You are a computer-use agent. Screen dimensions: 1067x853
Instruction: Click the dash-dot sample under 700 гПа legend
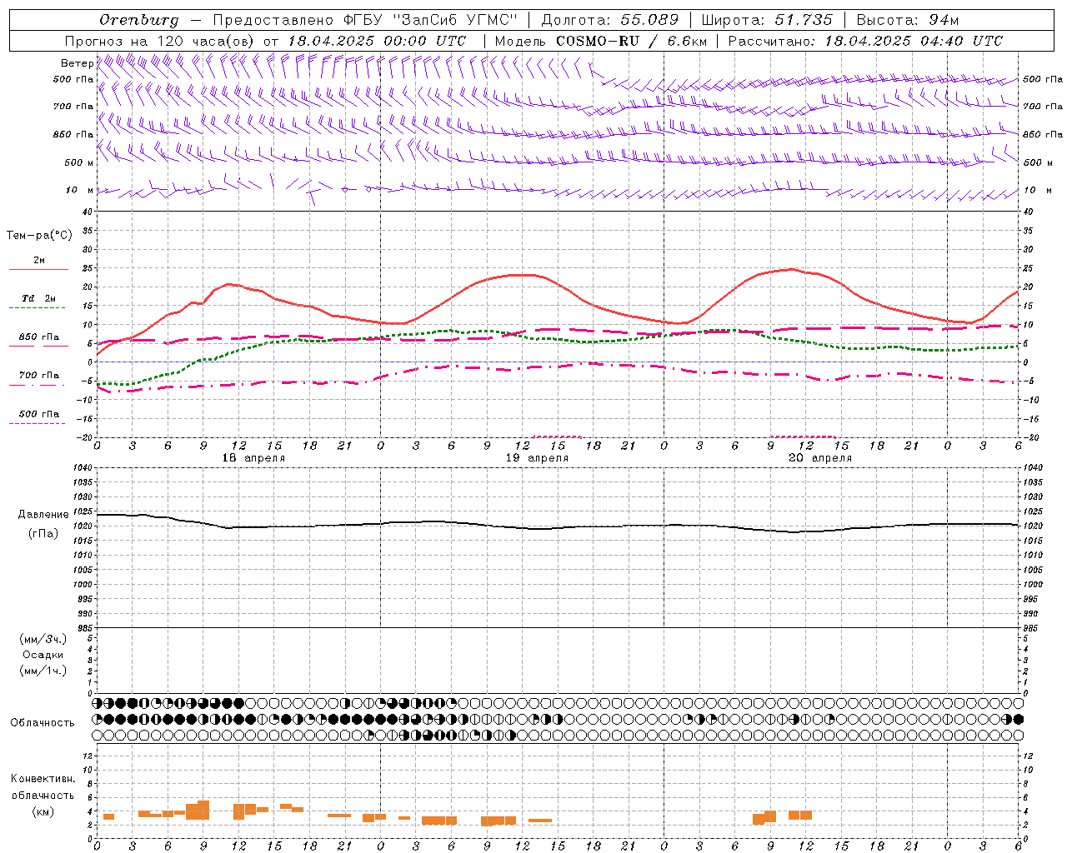pyautogui.click(x=37, y=385)
